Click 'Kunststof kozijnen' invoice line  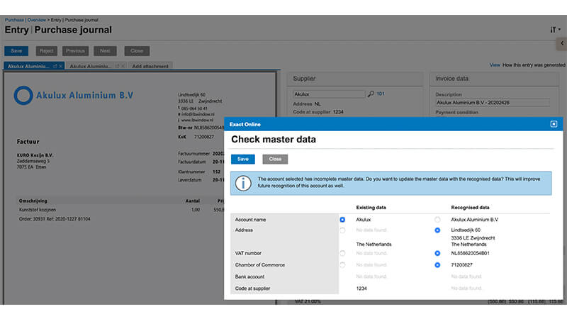point(38,210)
